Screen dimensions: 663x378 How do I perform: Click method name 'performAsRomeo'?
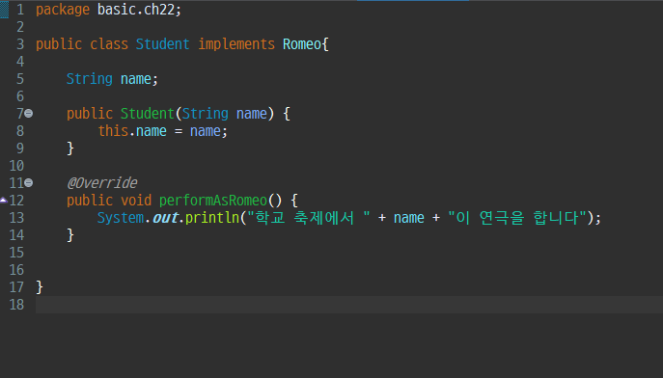(213, 201)
